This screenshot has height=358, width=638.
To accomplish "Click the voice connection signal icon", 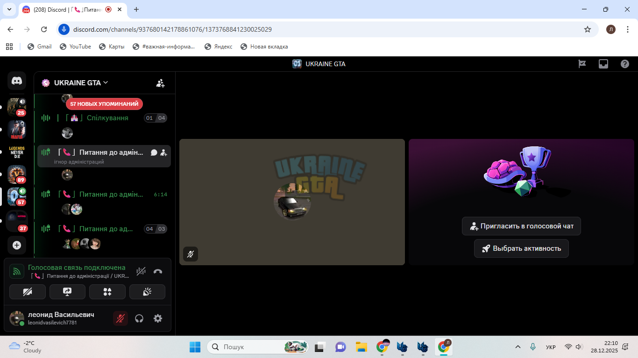I will (x=17, y=271).
